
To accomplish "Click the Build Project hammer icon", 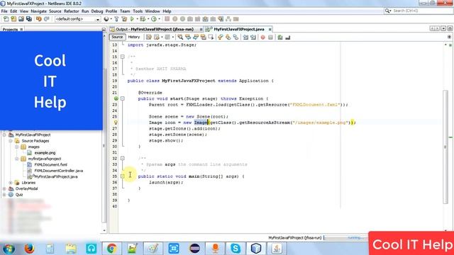I will click(x=116, y=19).
